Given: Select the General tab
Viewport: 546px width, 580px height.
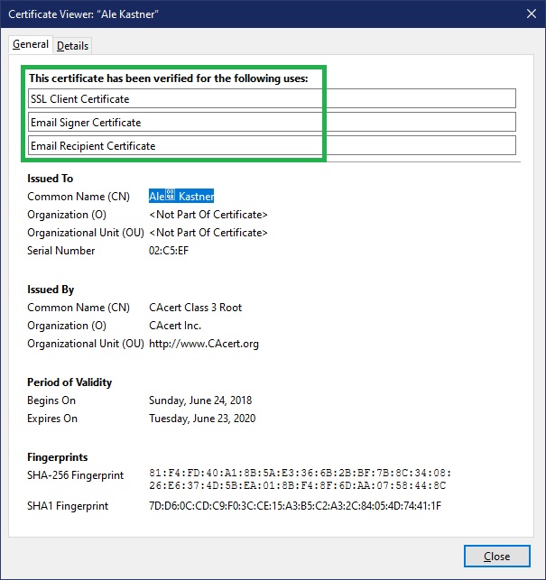Looking at the screenshot, I should click(31, 44).
